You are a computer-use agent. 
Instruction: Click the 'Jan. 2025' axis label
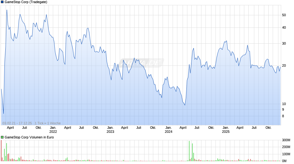tap(226, 130)
